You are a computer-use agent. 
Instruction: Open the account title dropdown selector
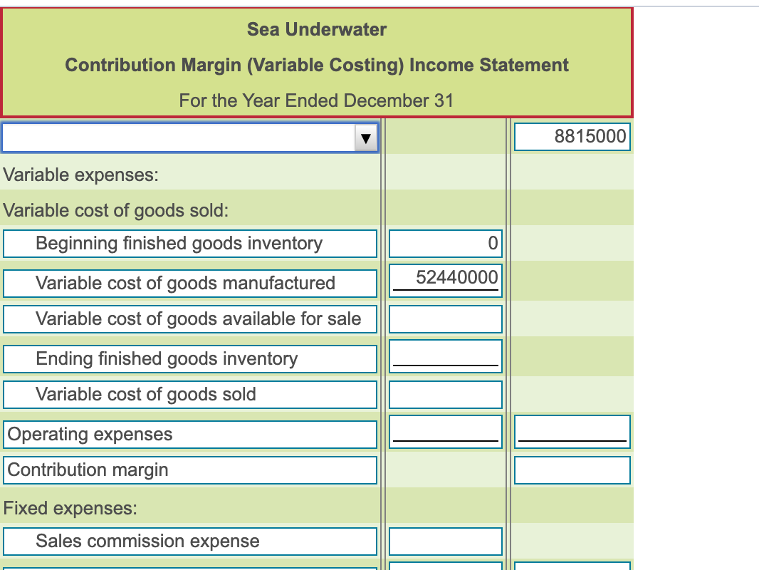tap(189, 137)
